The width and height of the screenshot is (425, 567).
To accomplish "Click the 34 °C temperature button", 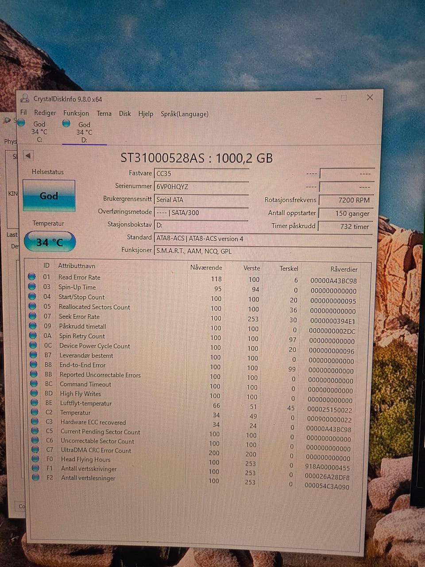I will pos(50,242).
